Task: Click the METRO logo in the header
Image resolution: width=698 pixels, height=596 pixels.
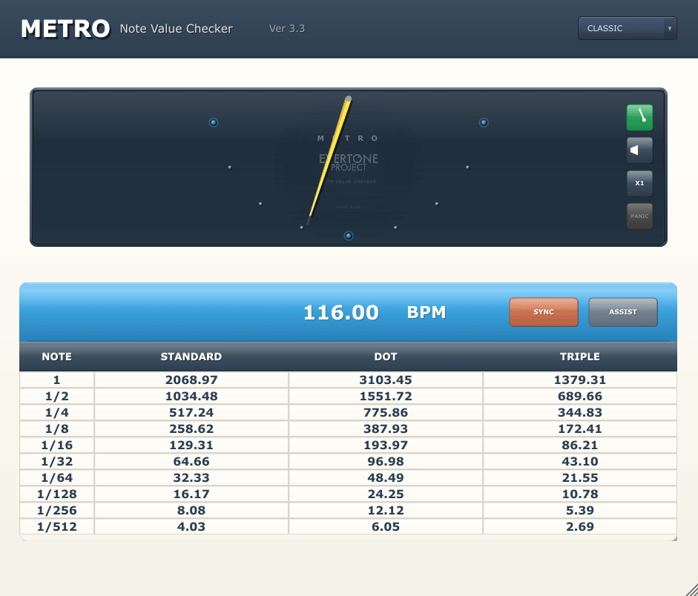Action: coord(65,29)
